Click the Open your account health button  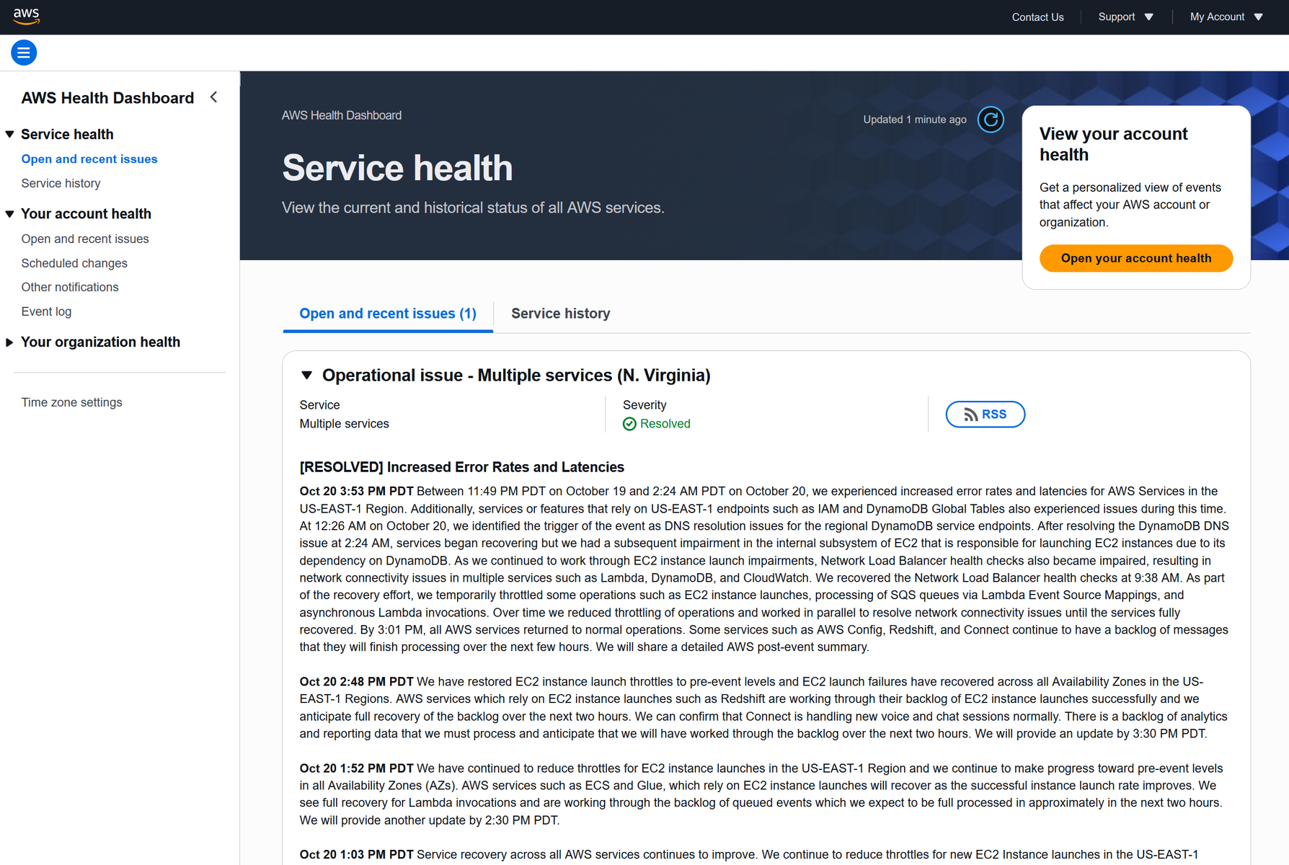(x=1135, y=258)
